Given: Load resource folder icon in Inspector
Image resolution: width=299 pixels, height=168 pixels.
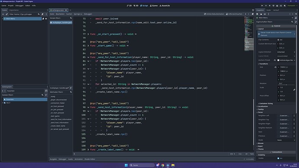Looking at the screenshot, I should 261,14.
